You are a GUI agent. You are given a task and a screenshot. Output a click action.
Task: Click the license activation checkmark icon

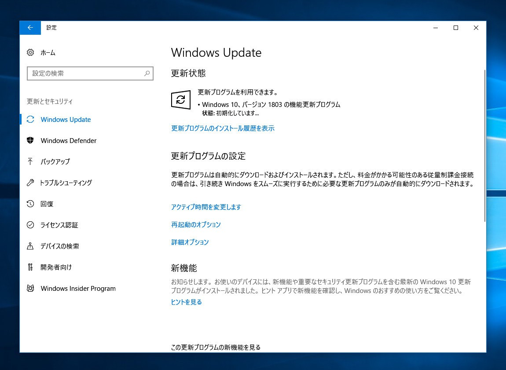click(x=30, y=225)
